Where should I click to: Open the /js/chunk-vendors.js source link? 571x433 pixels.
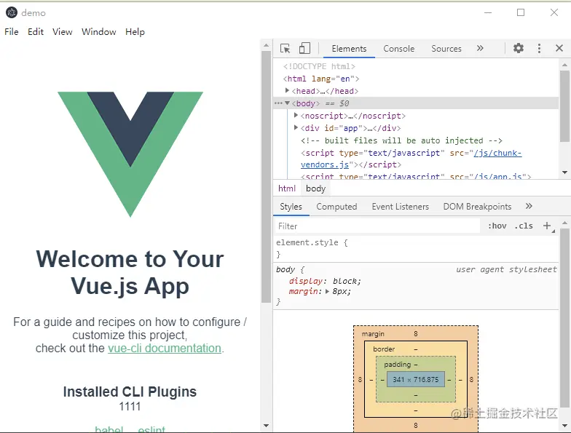pyautogui.click(x=411, y=159)
